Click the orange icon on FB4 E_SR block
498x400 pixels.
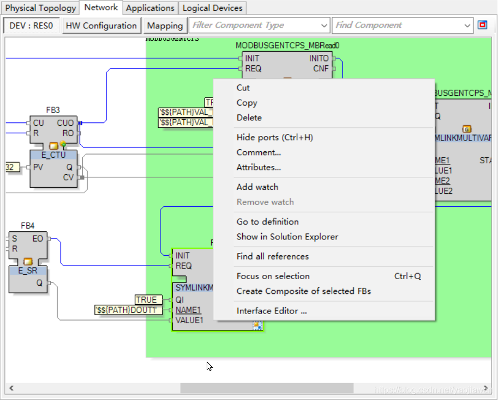pyautogui.click(x=28, y=262)
